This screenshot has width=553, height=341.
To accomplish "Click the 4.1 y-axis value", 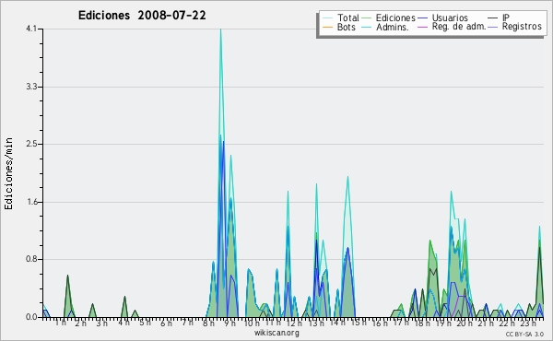I will (31, 29).
